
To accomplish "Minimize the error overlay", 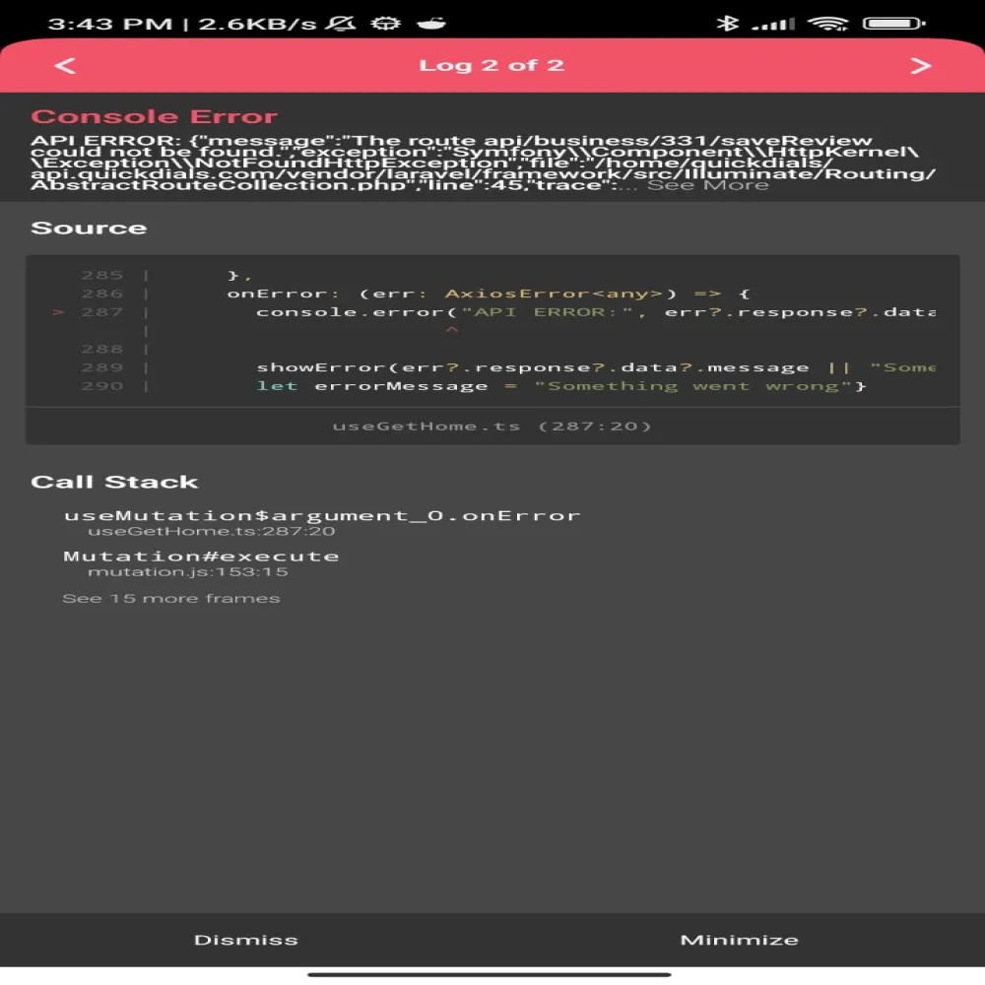I will [x=739, y=940].
